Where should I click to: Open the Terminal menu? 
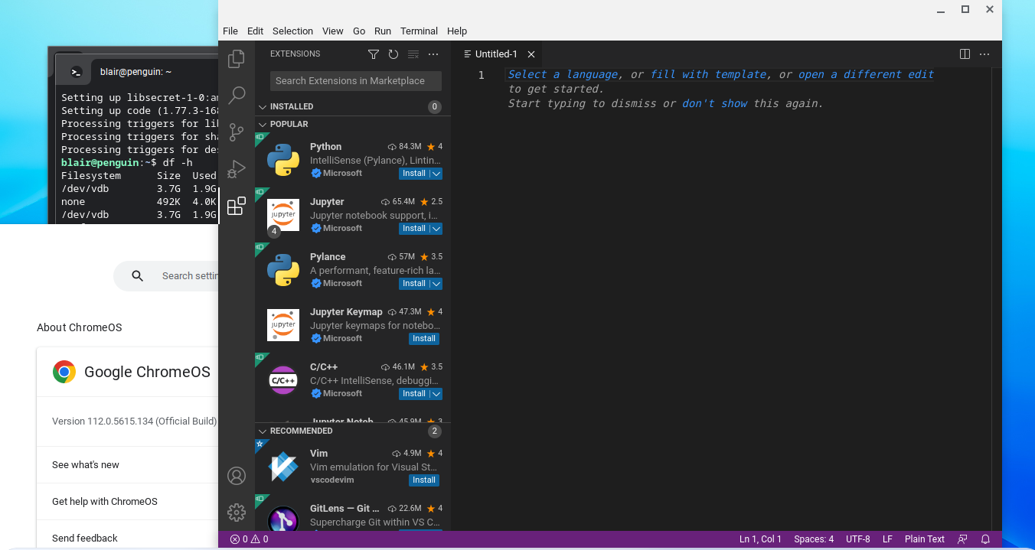tap(419, 31)
